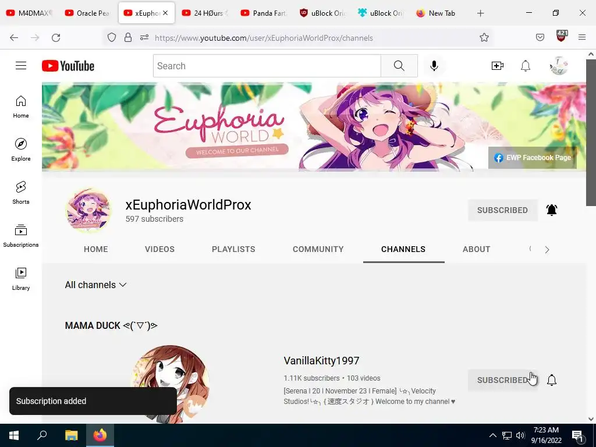Click Firefox icon in the taskbar

[x=100, y=435]
